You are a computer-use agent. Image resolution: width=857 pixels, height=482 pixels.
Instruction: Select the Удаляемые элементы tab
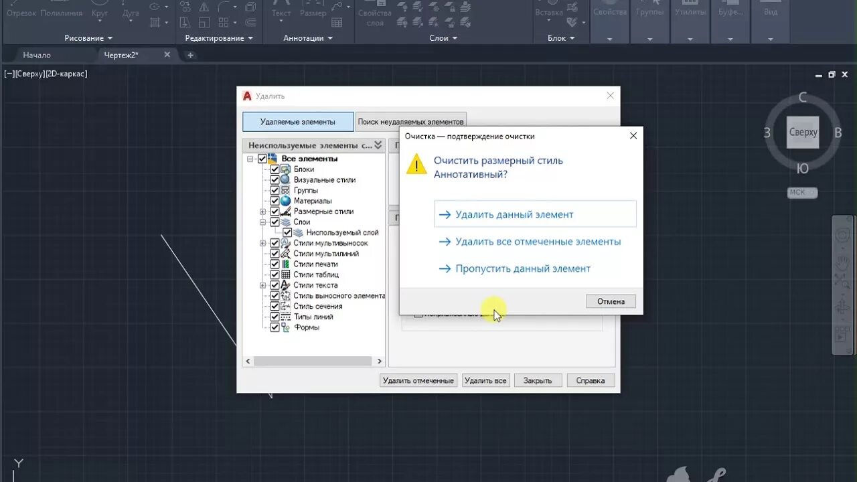coord(298,122)
